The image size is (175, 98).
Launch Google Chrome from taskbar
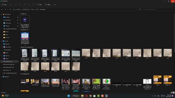pos(91,96)
